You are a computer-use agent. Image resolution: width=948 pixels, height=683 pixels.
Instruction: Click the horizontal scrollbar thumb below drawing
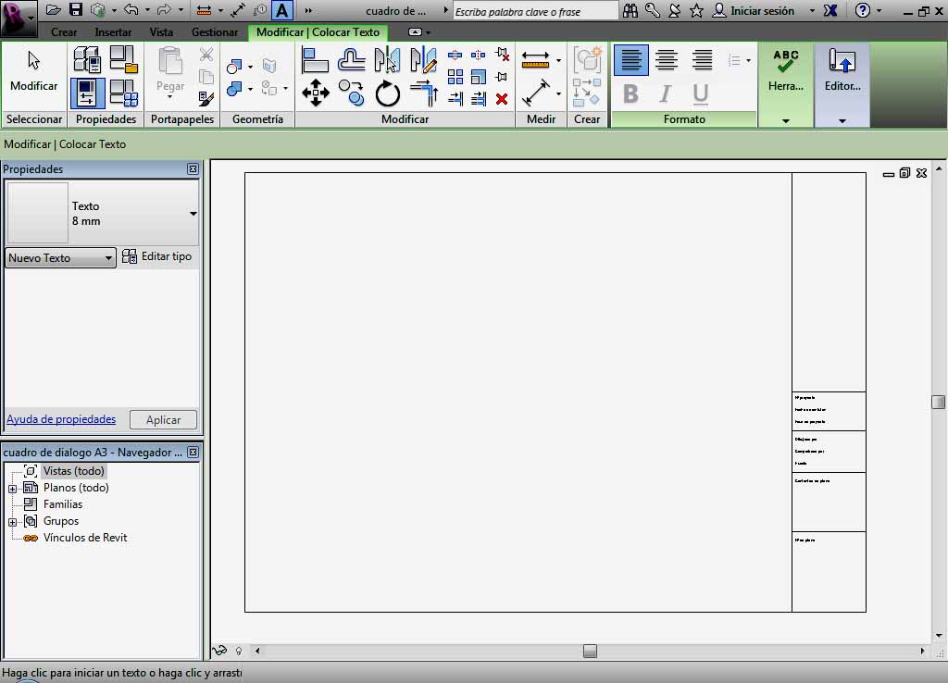pyautogui.click(x=590, y=652)
